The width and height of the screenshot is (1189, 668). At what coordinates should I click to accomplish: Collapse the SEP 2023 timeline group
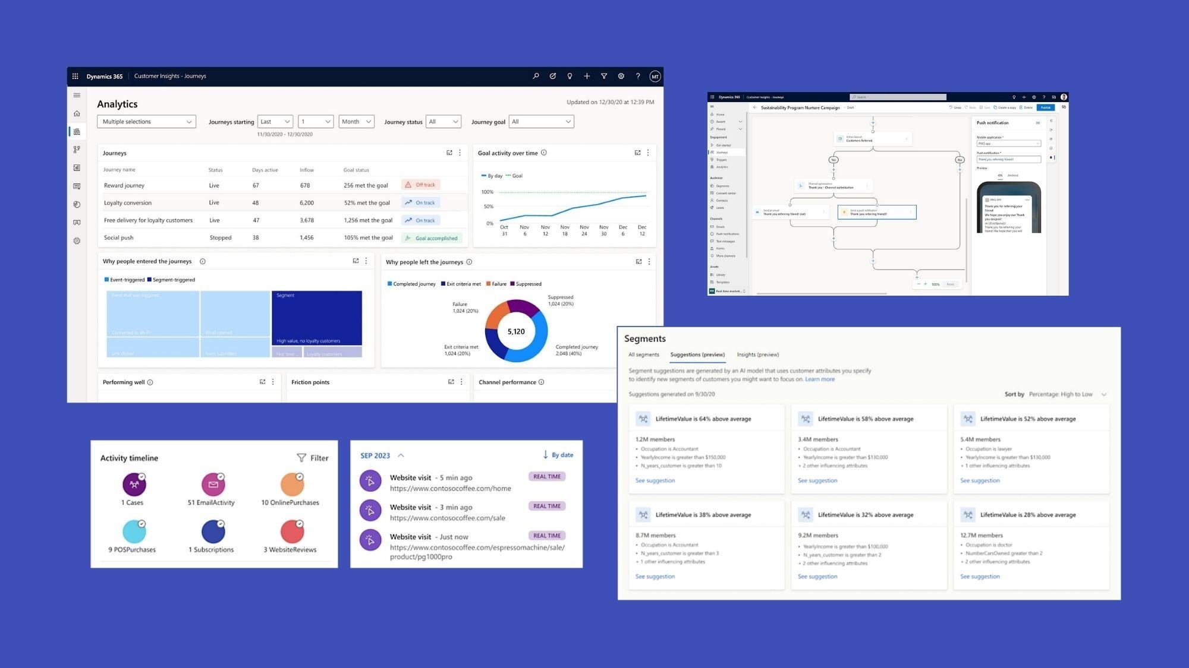click(401, 455)
